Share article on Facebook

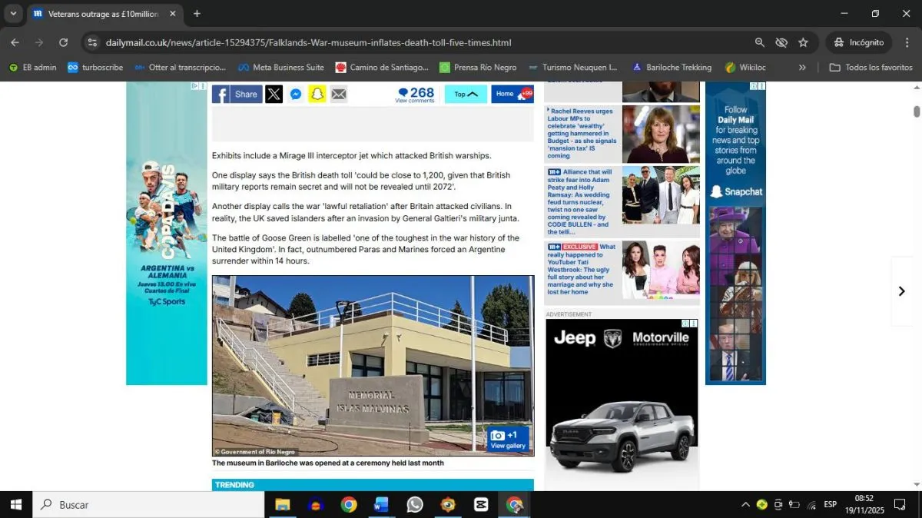pyautogui.click(x=237, y=94)
